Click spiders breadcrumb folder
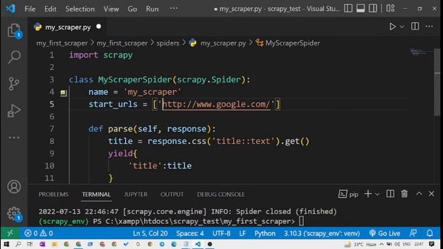The height and width of the screenshot is (249, 443). [x=168, y=43]
